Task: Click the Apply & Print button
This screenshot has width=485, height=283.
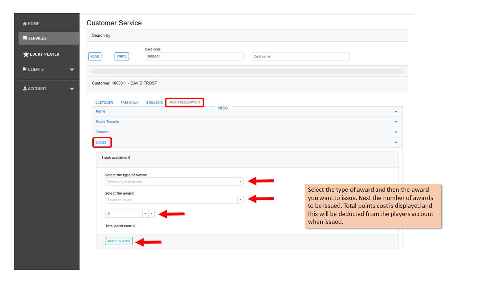Action: (119, 241)
